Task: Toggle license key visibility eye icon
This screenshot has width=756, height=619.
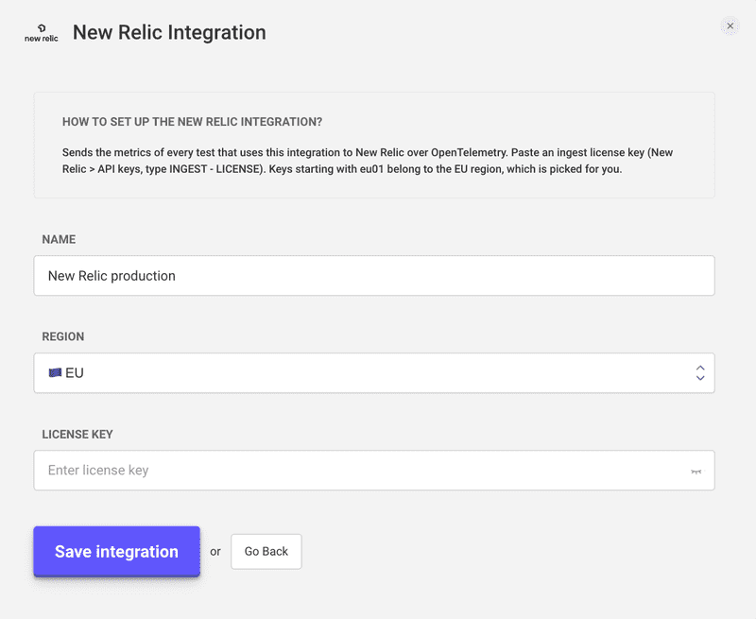Action: 696,471
